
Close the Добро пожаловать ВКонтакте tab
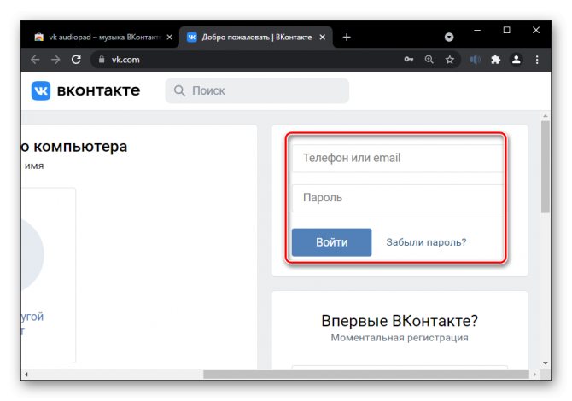tap(322, 38)
